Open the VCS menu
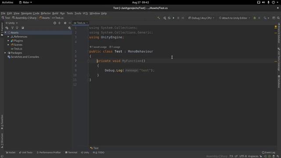This screenshot has width=281, height=158. click(85, 13)
